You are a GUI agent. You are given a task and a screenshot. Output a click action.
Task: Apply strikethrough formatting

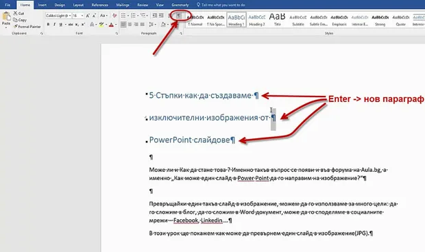click(x=71, y=25)
